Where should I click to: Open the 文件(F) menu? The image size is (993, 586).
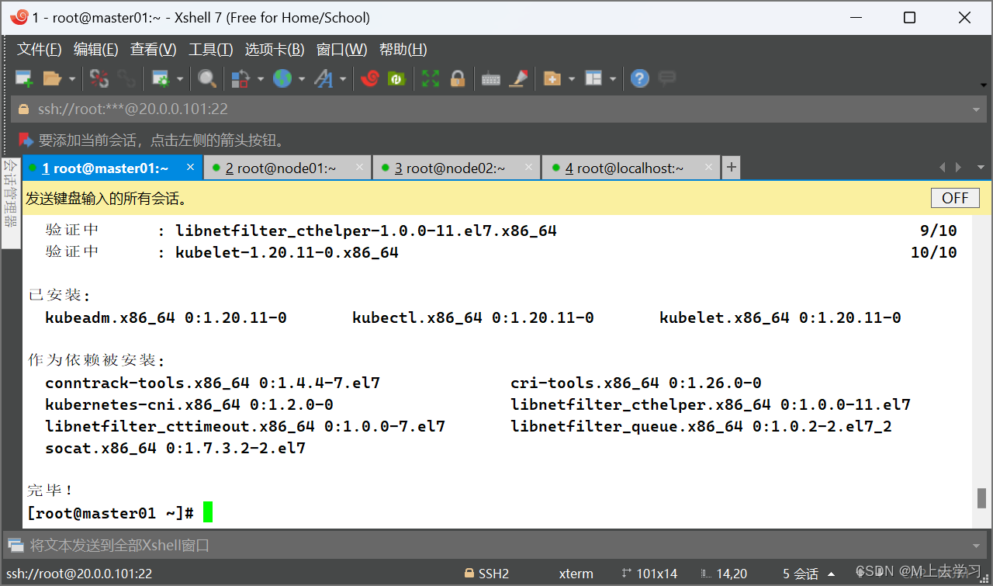click(x=40, y=50)
